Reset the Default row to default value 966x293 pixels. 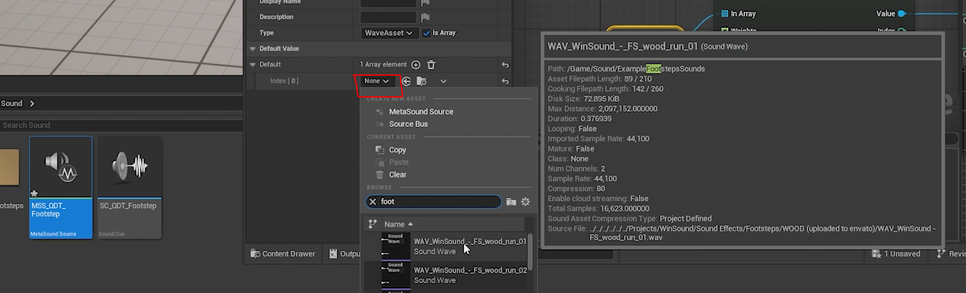click(505, 65)
